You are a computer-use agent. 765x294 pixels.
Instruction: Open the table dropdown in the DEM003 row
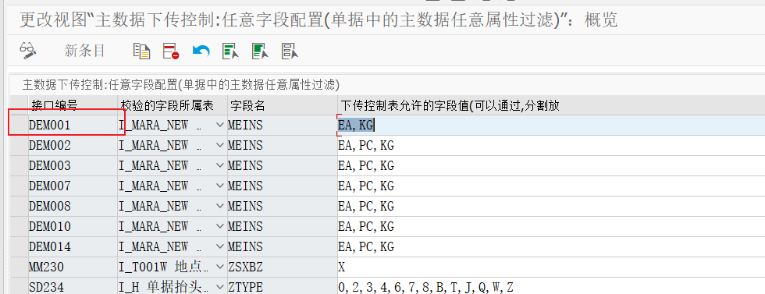[219, 166]
